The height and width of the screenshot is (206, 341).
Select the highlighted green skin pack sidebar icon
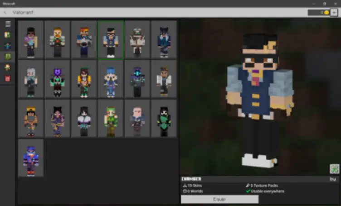(x=7, y=57)
